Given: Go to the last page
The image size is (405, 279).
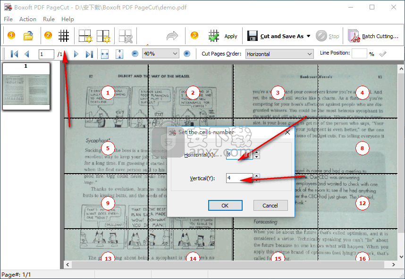Looking at the screenshot, I should point(89,54).
